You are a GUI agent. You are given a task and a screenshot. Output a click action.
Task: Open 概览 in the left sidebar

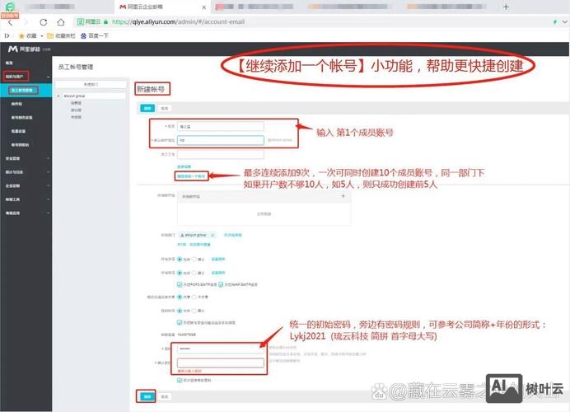pos(9,63)
